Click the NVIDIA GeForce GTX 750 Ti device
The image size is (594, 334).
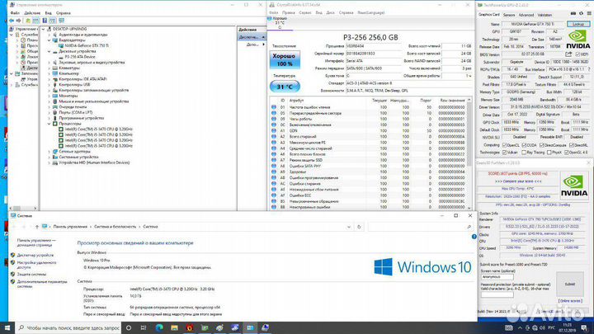click(87, 45)
